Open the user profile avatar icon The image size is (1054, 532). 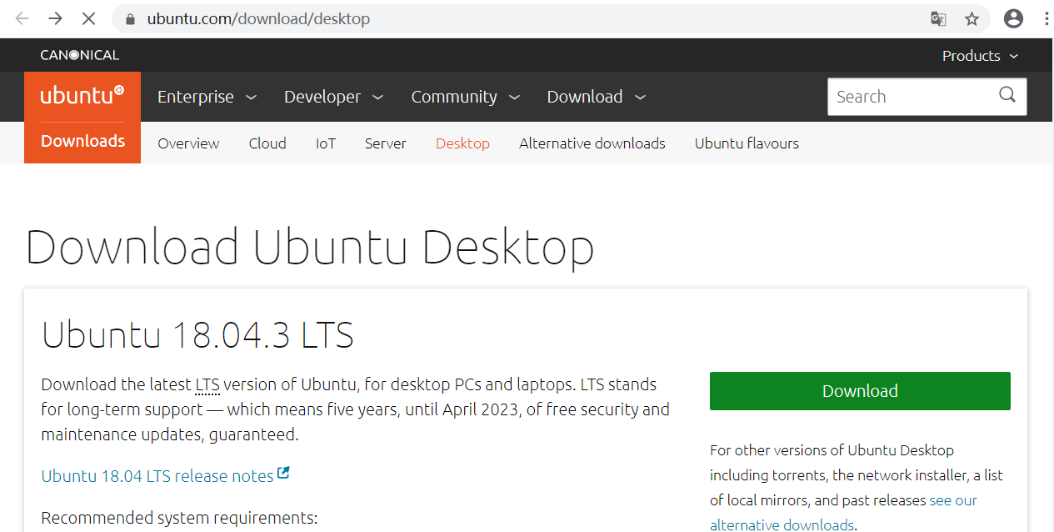pos(1013,18)
